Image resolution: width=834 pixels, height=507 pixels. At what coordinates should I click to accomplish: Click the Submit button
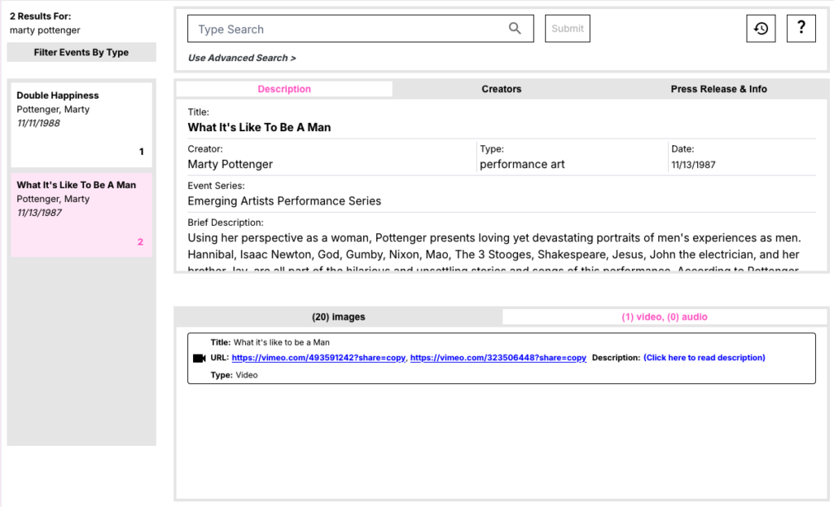point(567,29)
